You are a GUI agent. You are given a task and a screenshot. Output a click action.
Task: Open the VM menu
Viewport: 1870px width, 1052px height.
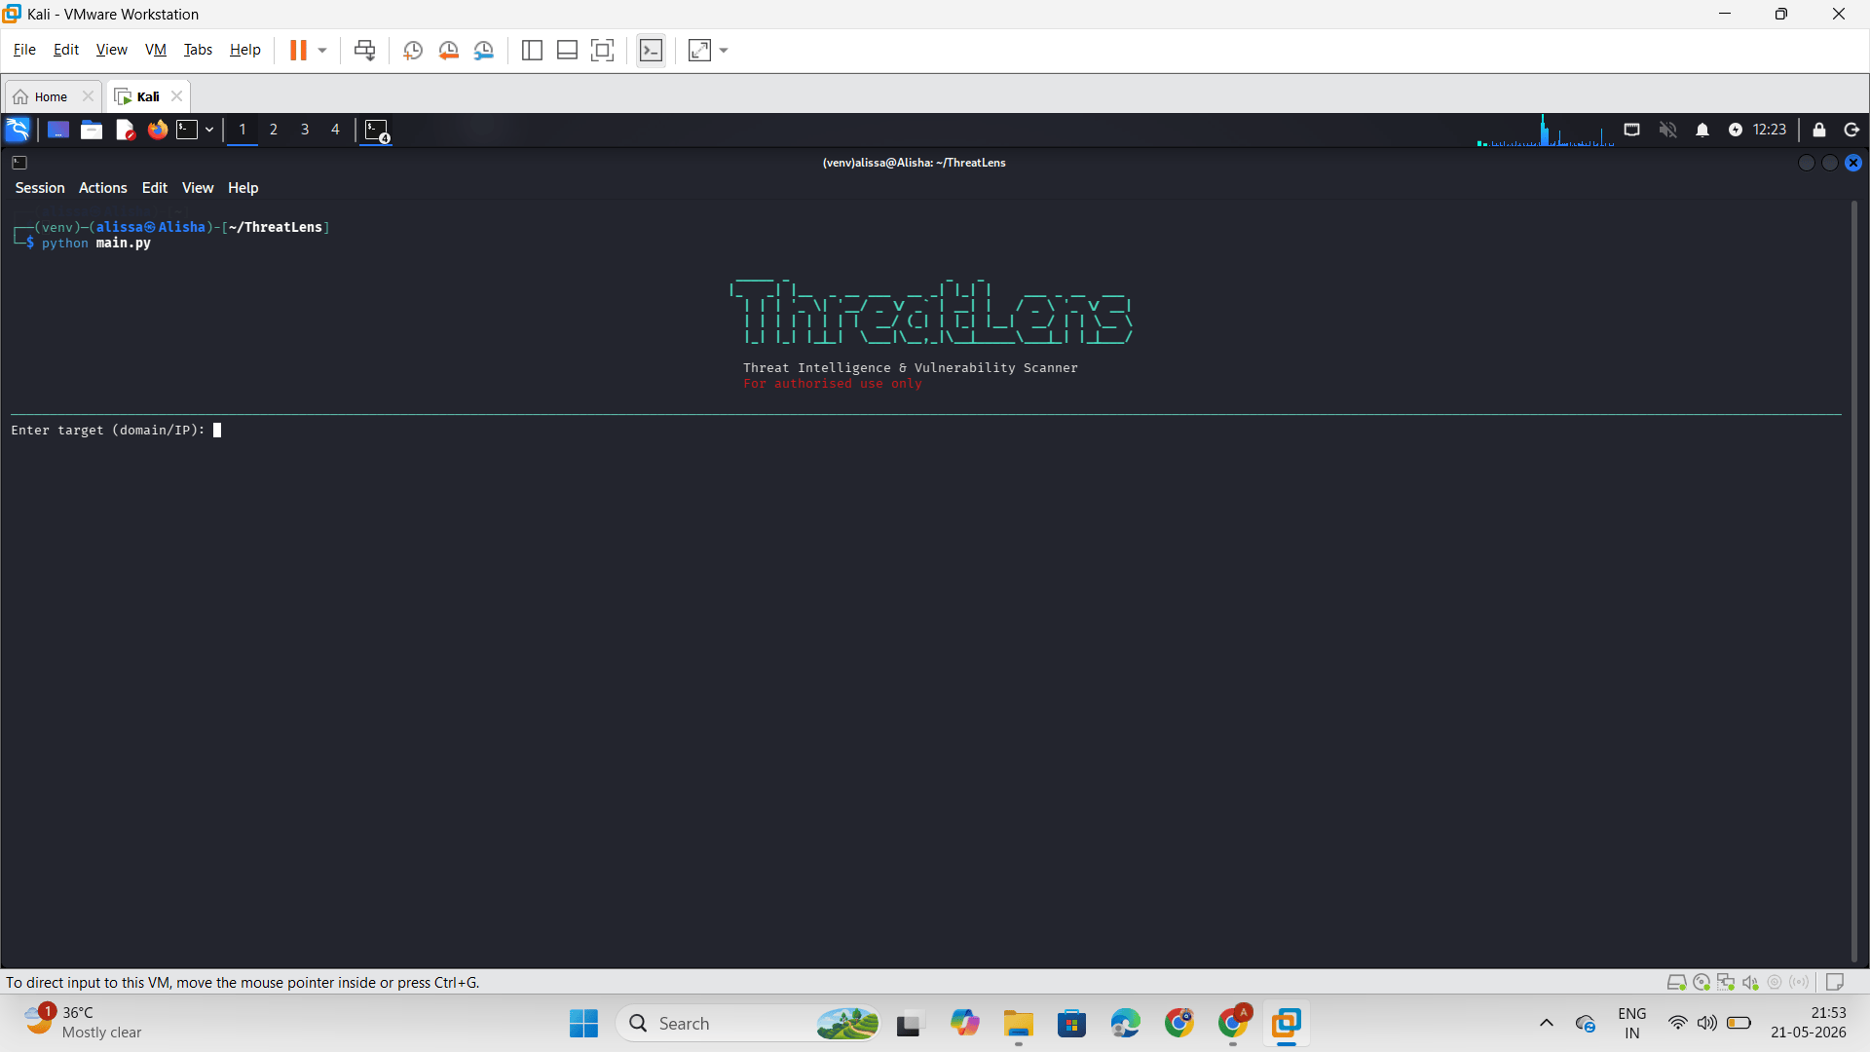coord(156,50)
